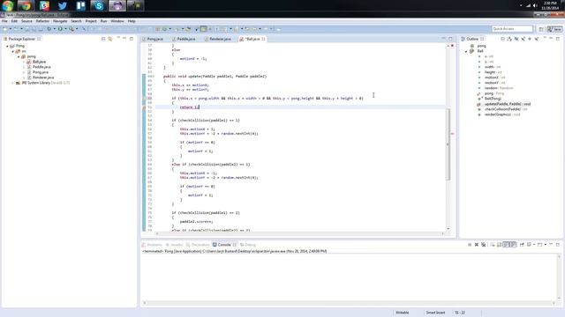565x317 pixels.
Task: Toggle Hide Fields in Outline toolbar
Action: click(x=516, y=39)
